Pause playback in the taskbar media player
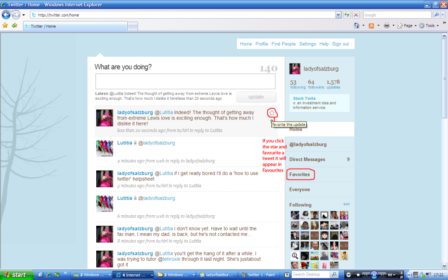 374,275
